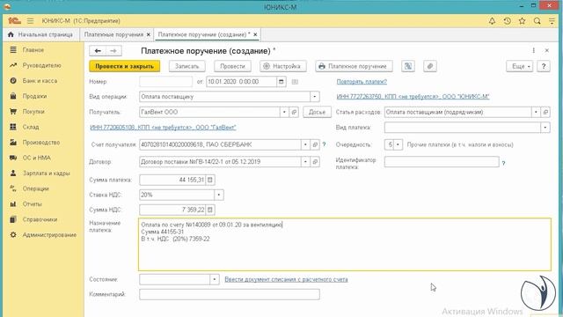The height and width of the screenshot is (317, 563).
Task: Expand Вид операции dropdown
Action: pos(315,97)
